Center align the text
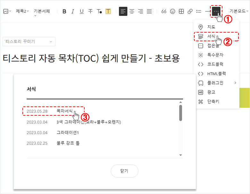This screenshot has height=194, width=250. click(132, 11)
